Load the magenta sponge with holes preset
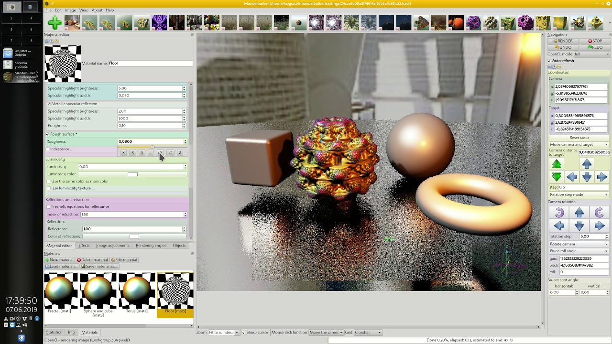The width and height of the screenshot is (612, 344). coord(525,22)
